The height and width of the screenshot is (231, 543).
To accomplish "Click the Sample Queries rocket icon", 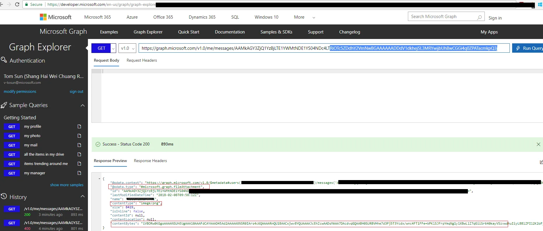I will 4,105.
